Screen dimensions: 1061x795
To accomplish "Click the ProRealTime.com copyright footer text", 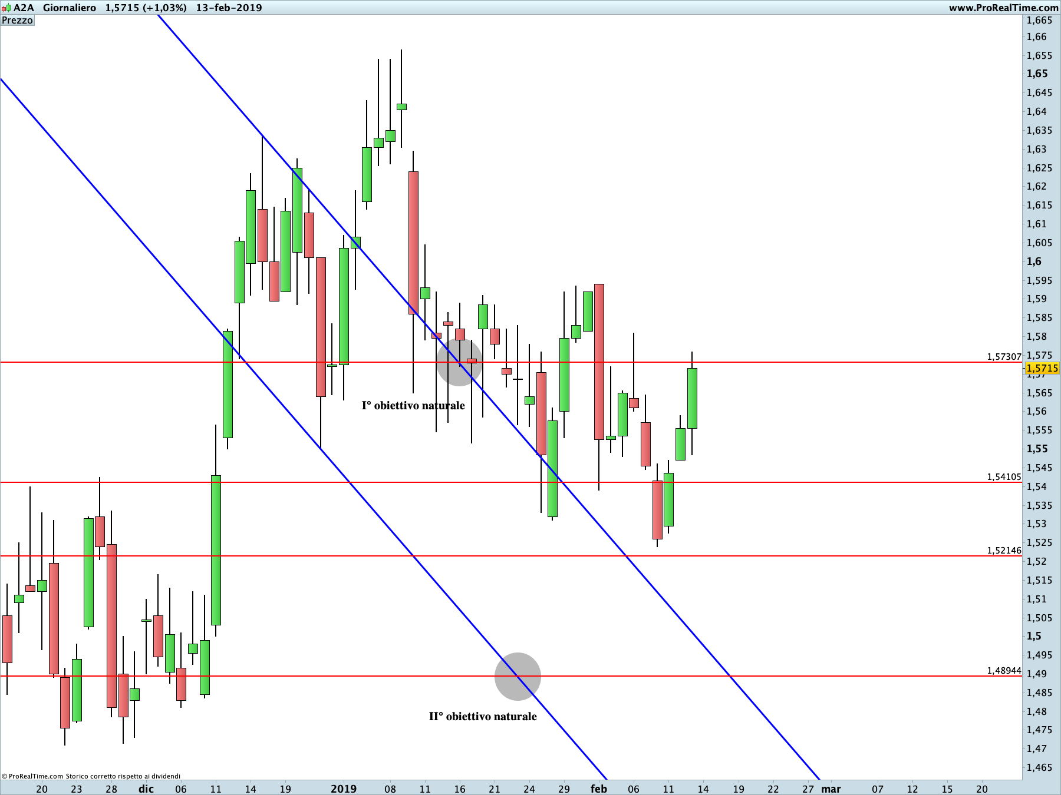I will pyautogui.click(x=91, y=776).
